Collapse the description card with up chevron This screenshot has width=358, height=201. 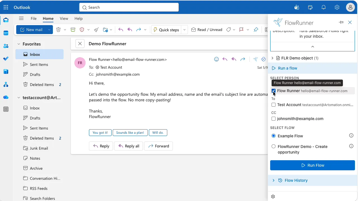312,47
